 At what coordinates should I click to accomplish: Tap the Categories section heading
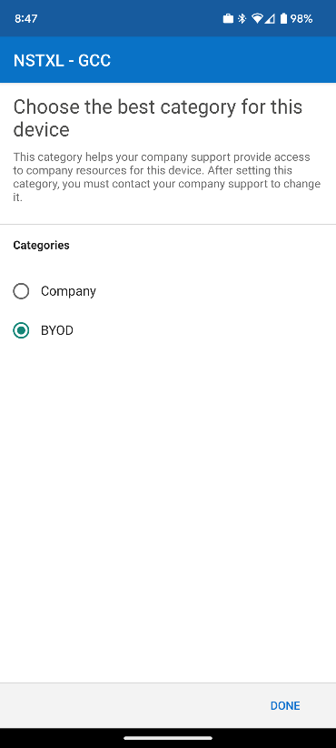tap(41, 245)
